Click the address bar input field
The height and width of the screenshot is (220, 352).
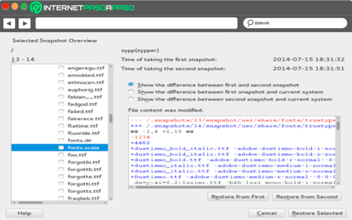click(x=137, y=23)
